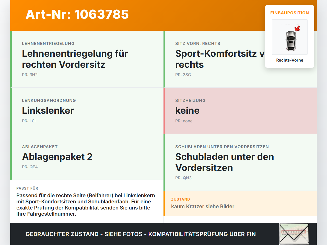The width and height of the screenshot is (327, 245).
Task: Select the Lehnenentriegelung für rechten Vordersitz card
Action: tap(87, 59)
